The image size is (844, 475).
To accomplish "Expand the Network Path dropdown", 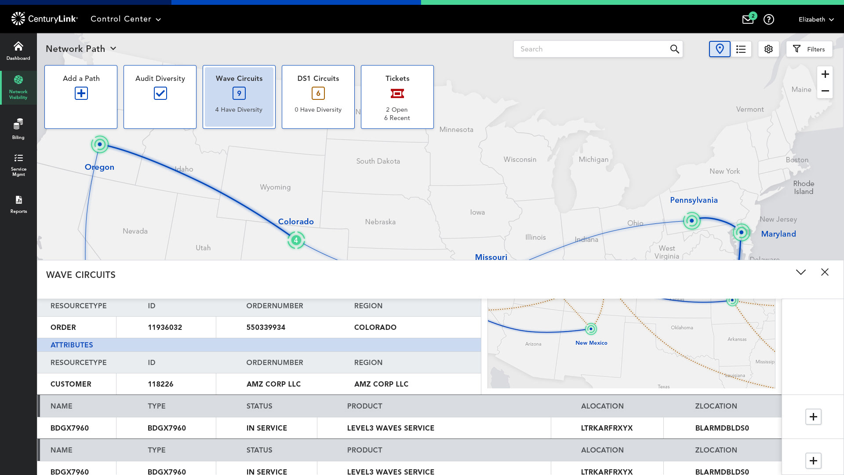I will click(x=81, y=49).
